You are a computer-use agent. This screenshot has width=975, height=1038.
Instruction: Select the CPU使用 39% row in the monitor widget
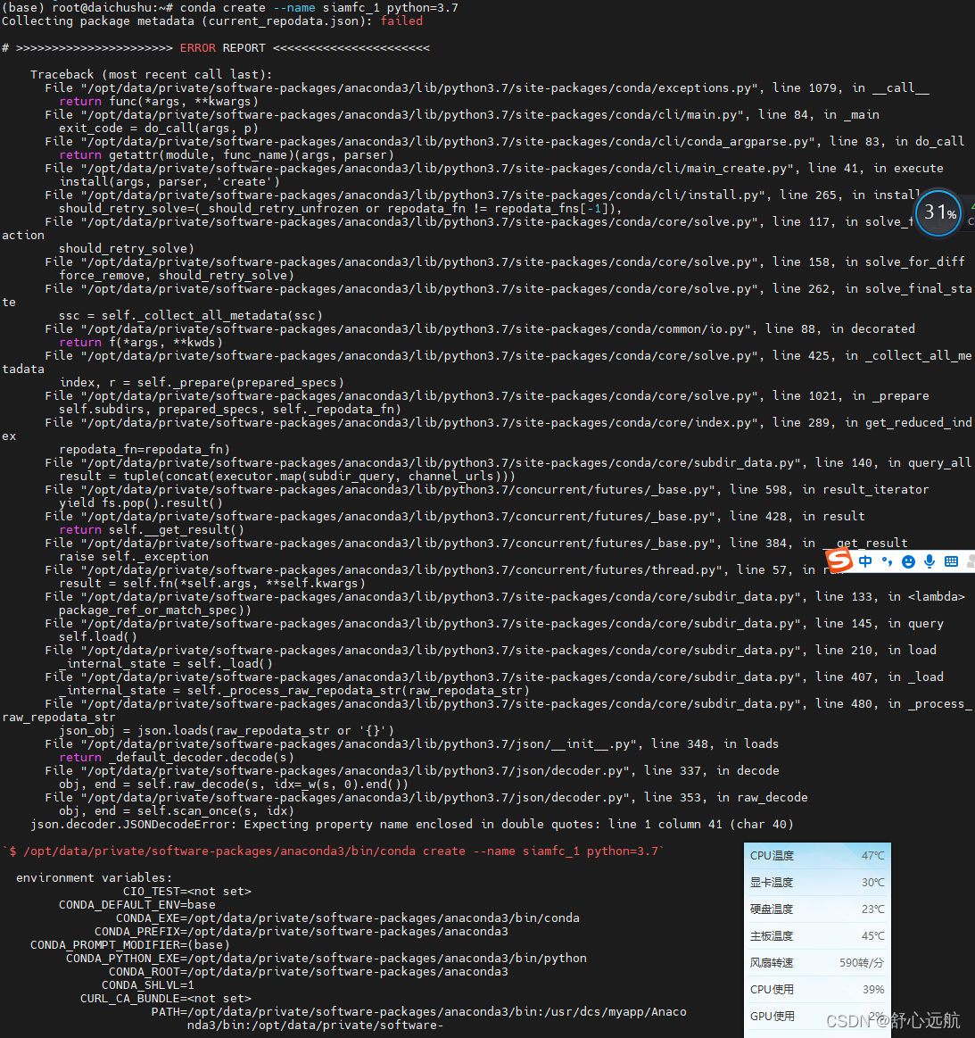[817, 989]
